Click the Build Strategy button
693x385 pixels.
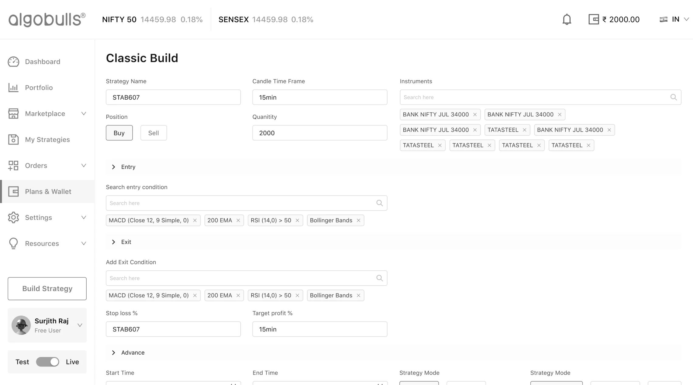(47, 288)
